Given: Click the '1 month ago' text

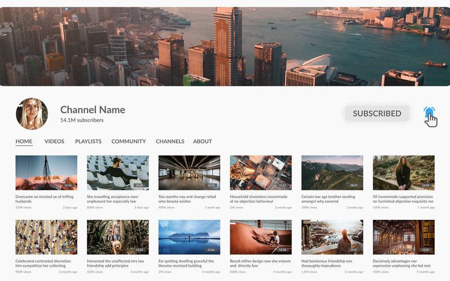Looking at the screenshot, I should coord(426,207).
